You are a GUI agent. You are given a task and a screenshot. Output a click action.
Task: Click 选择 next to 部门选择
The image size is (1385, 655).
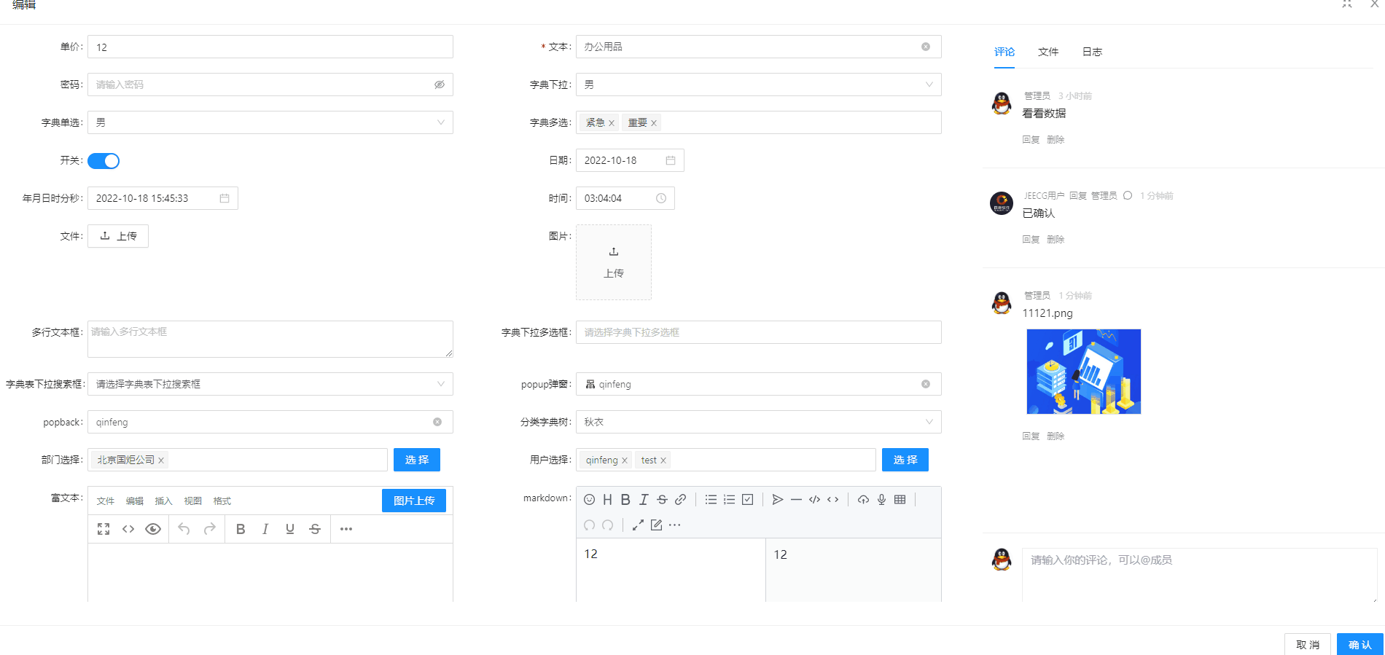pos(417,460)
